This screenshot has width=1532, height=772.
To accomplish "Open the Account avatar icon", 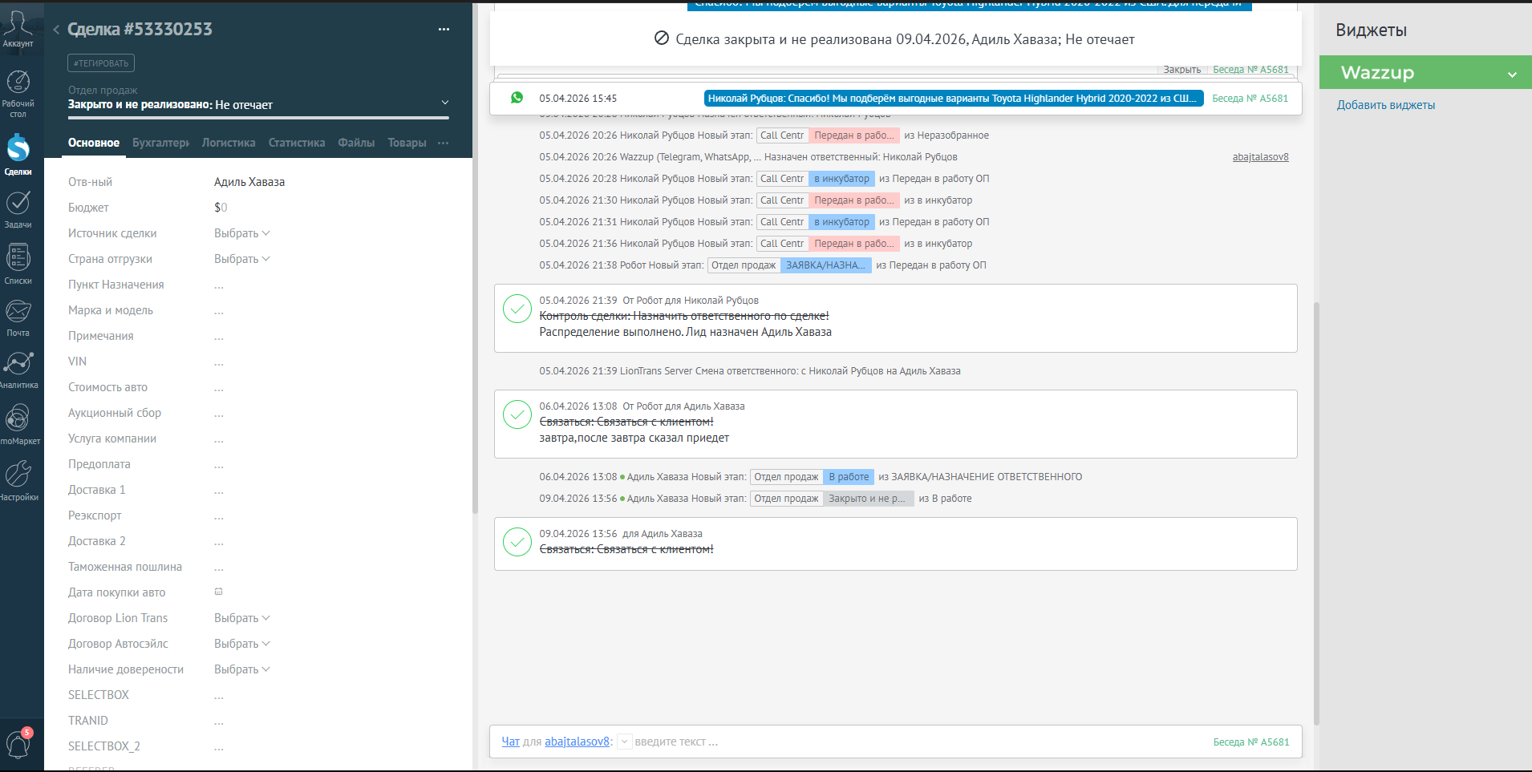I will point(18,26).
